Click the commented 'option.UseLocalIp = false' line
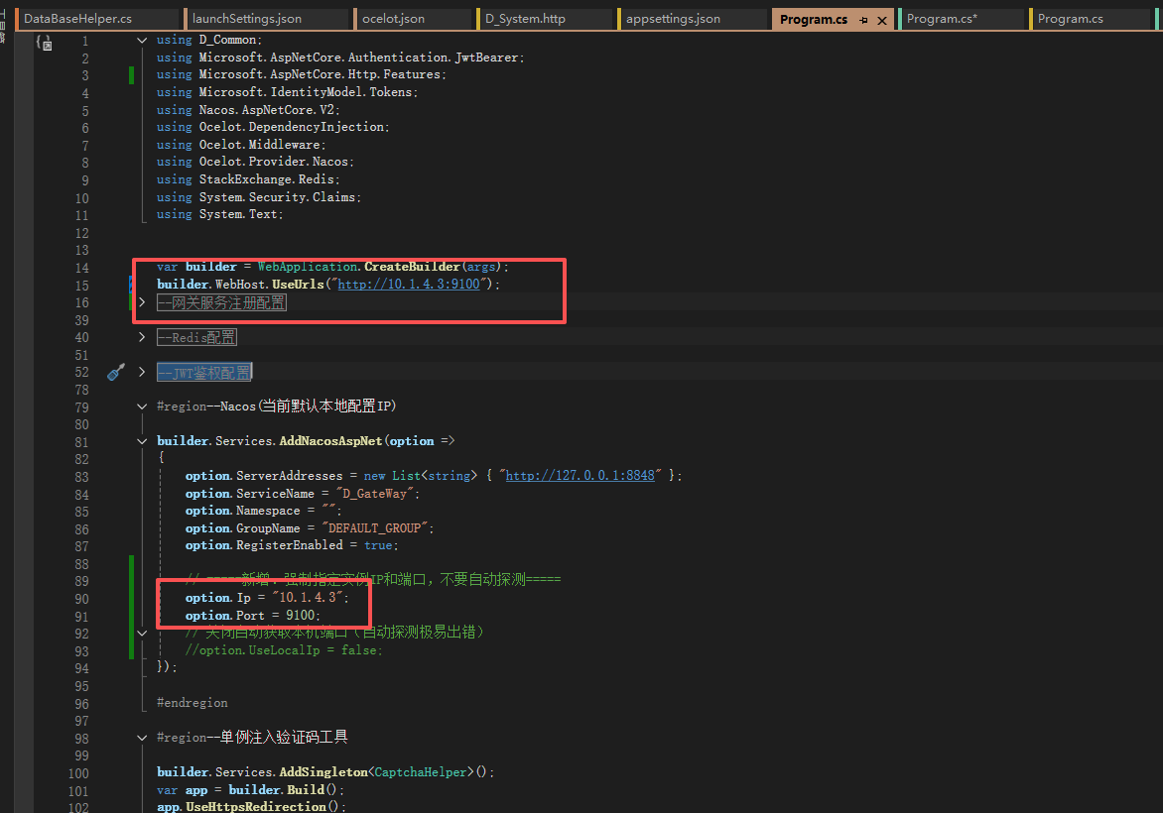Screen dimensions: 1163x813 coord(284,650)
